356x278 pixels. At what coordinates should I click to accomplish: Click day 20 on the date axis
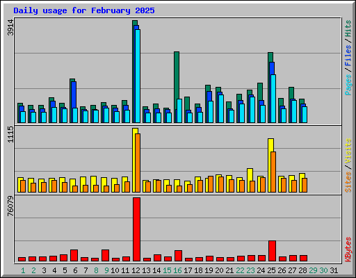219,270
